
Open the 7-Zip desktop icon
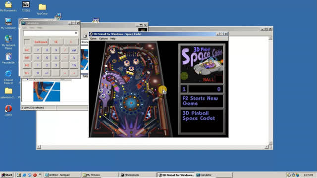coord(26,6)
